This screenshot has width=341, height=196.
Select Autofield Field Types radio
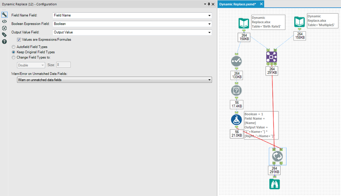14,47
